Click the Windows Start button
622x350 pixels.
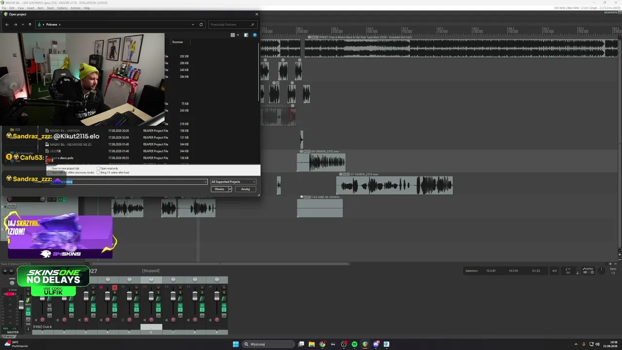click(236, 344)
